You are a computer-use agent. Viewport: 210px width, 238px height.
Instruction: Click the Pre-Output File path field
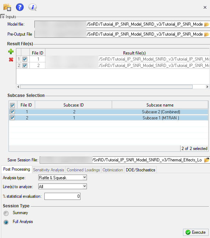[119, 34]
